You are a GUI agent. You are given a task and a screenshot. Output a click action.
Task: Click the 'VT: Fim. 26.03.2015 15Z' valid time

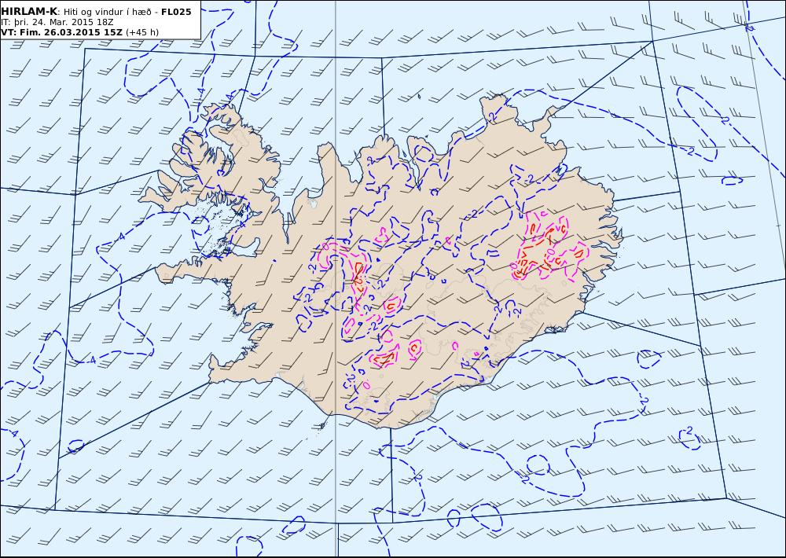point(61,32)
